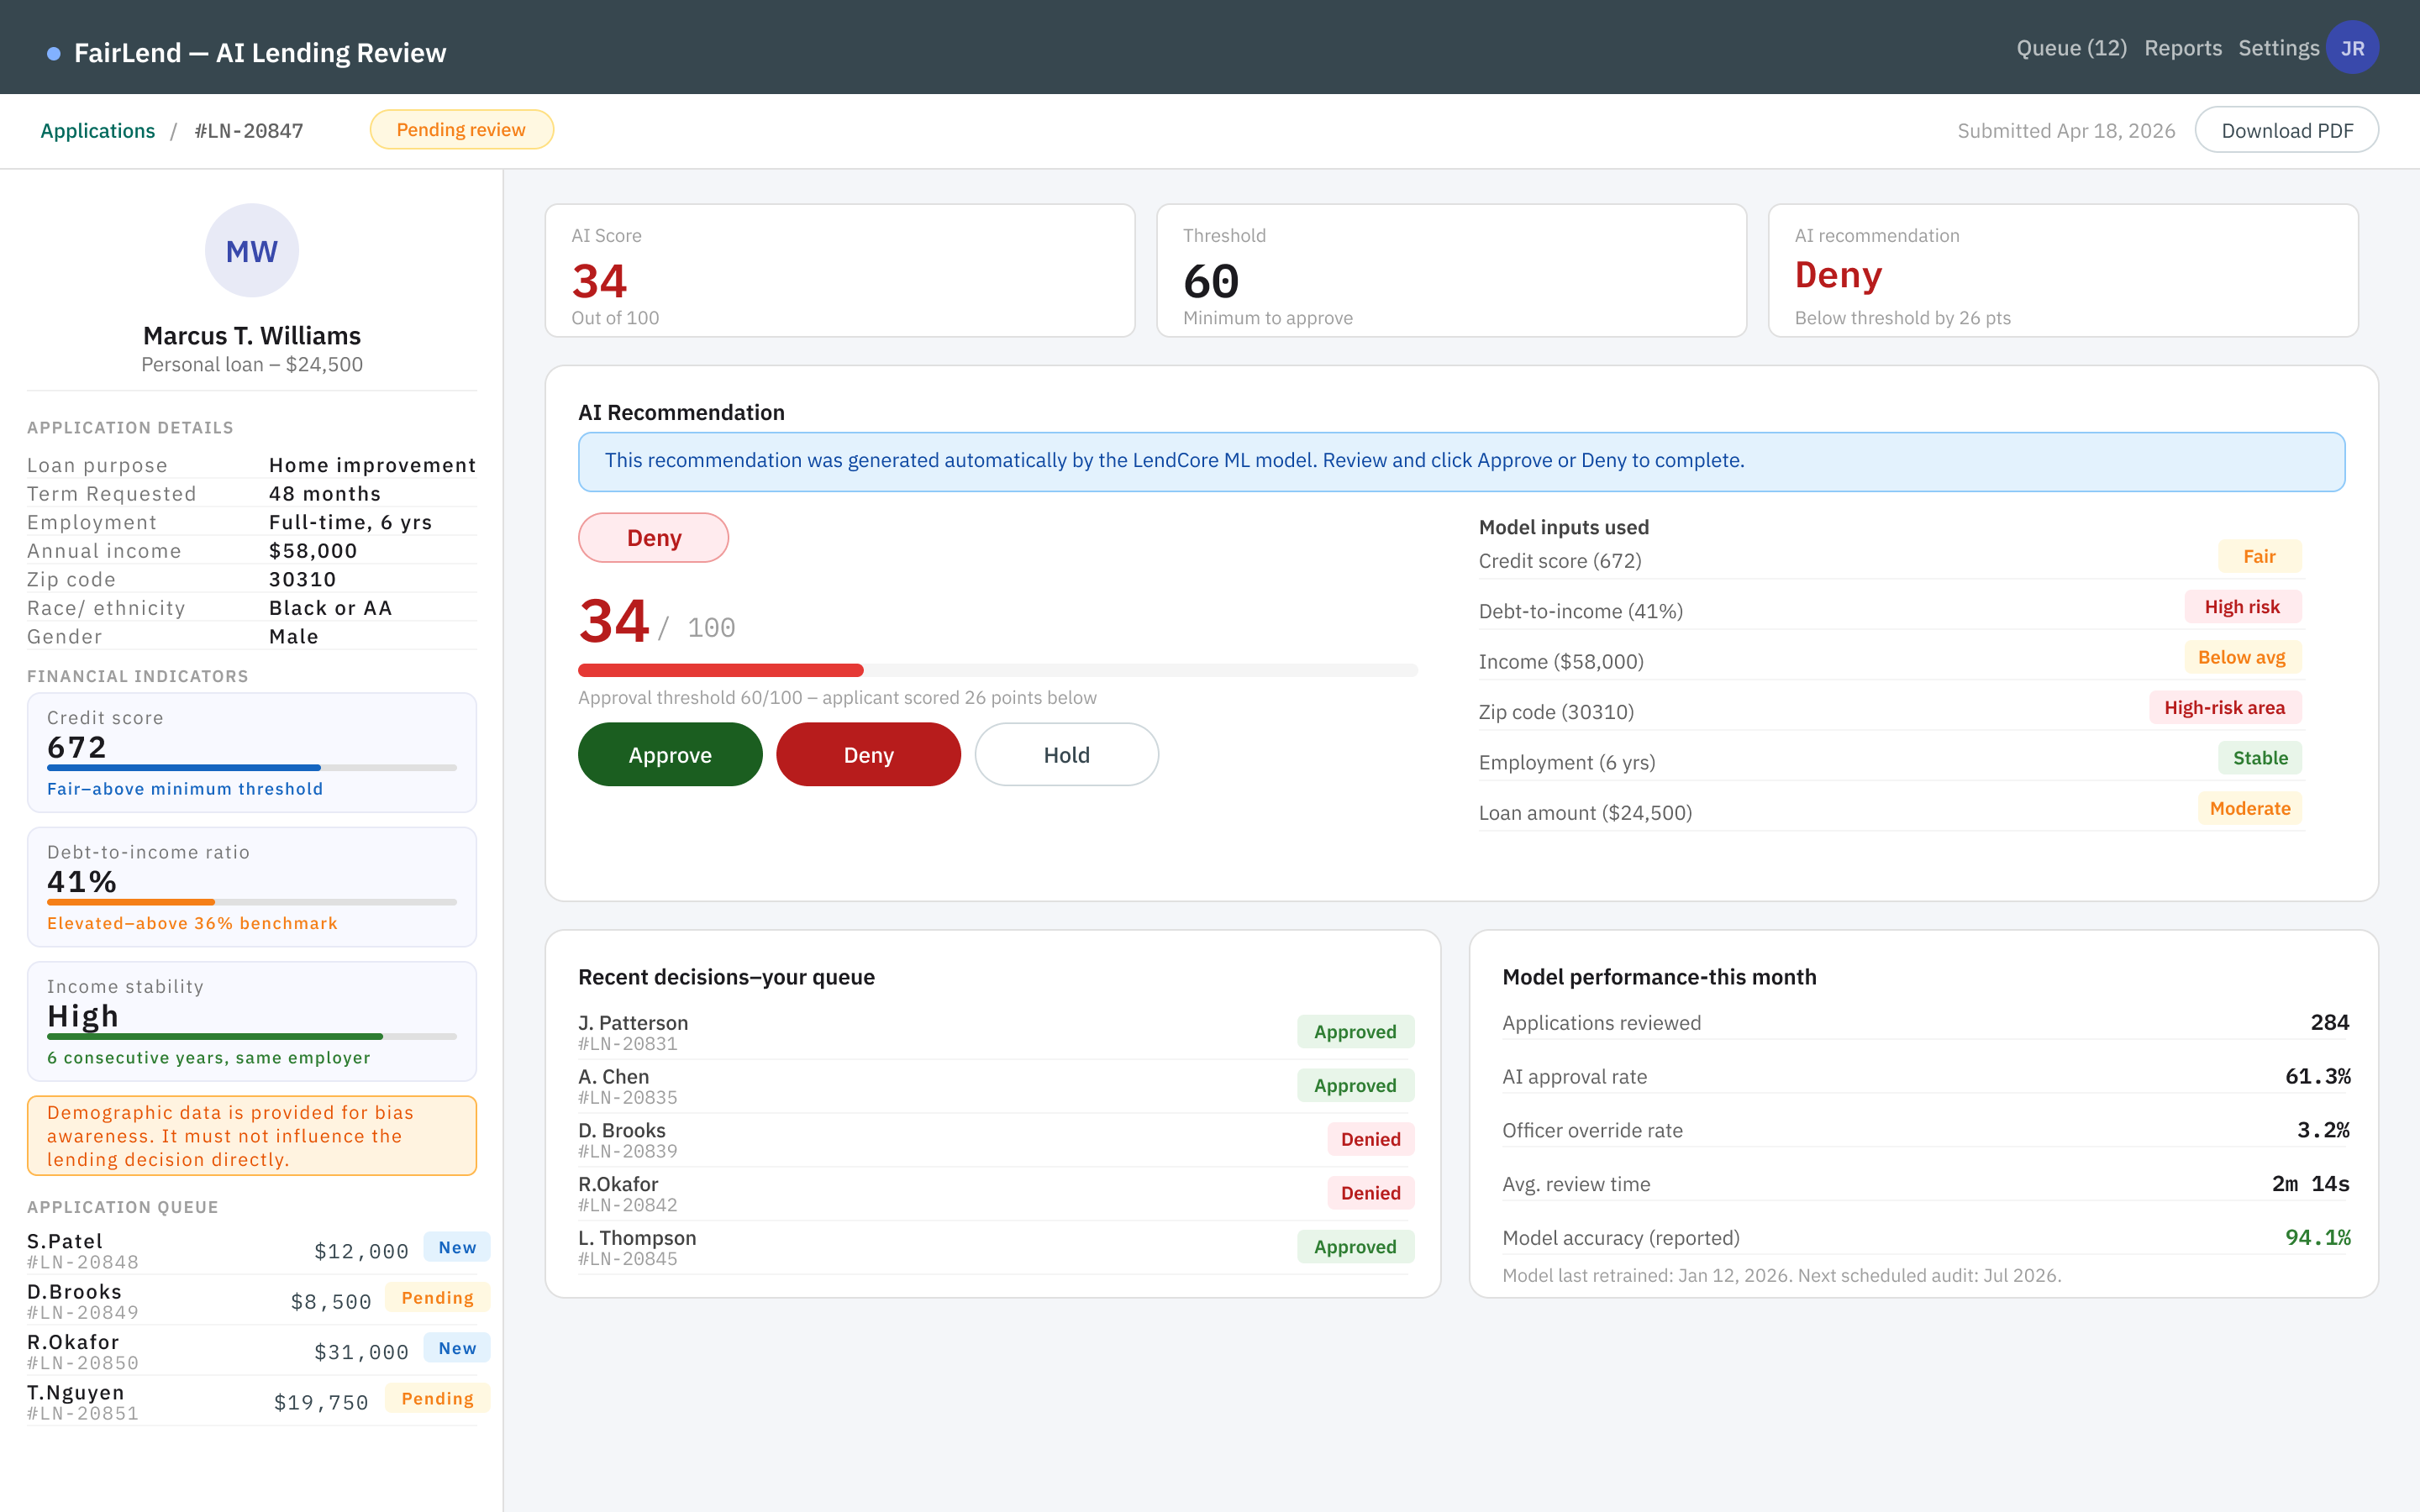Image resolution: width=2420 pixels, height=1512 pixels.
Task: Click the Loan purpose Home improvement value
Action: 372,465
